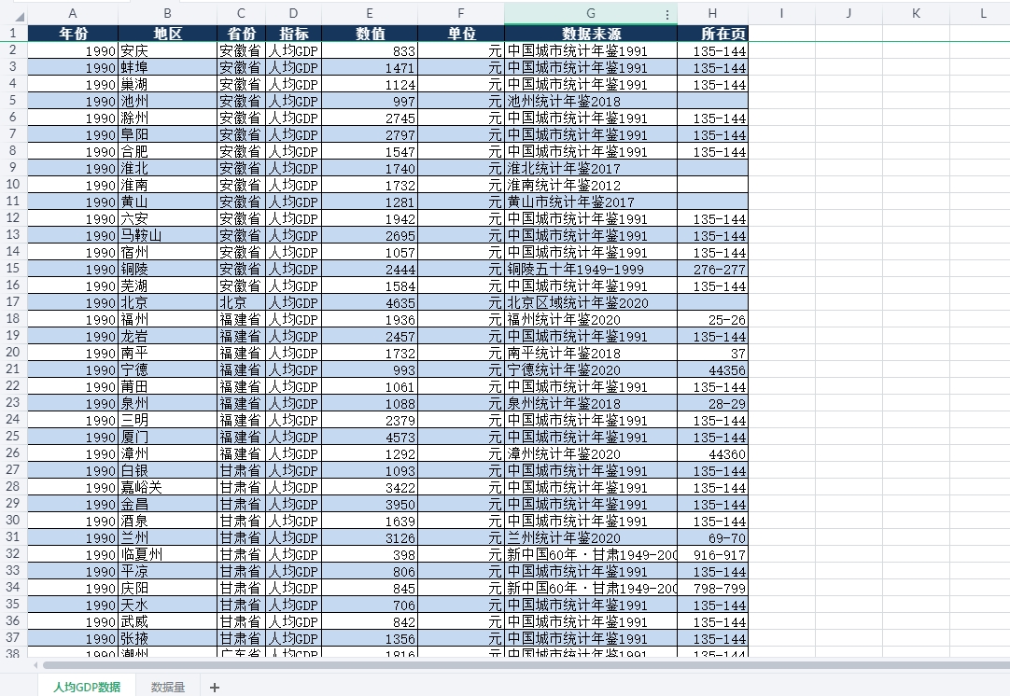Select page cell 25-26
1010x696 pixels.
click(x=712, y=319)
